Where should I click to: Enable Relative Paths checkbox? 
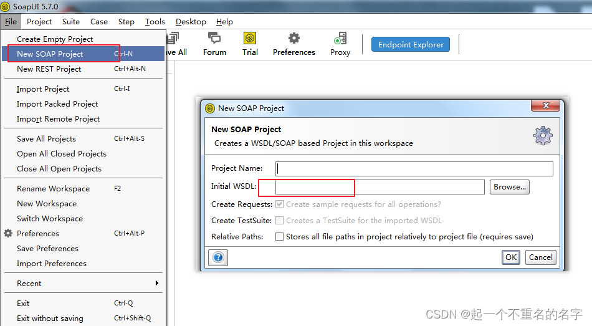[279, 236]
